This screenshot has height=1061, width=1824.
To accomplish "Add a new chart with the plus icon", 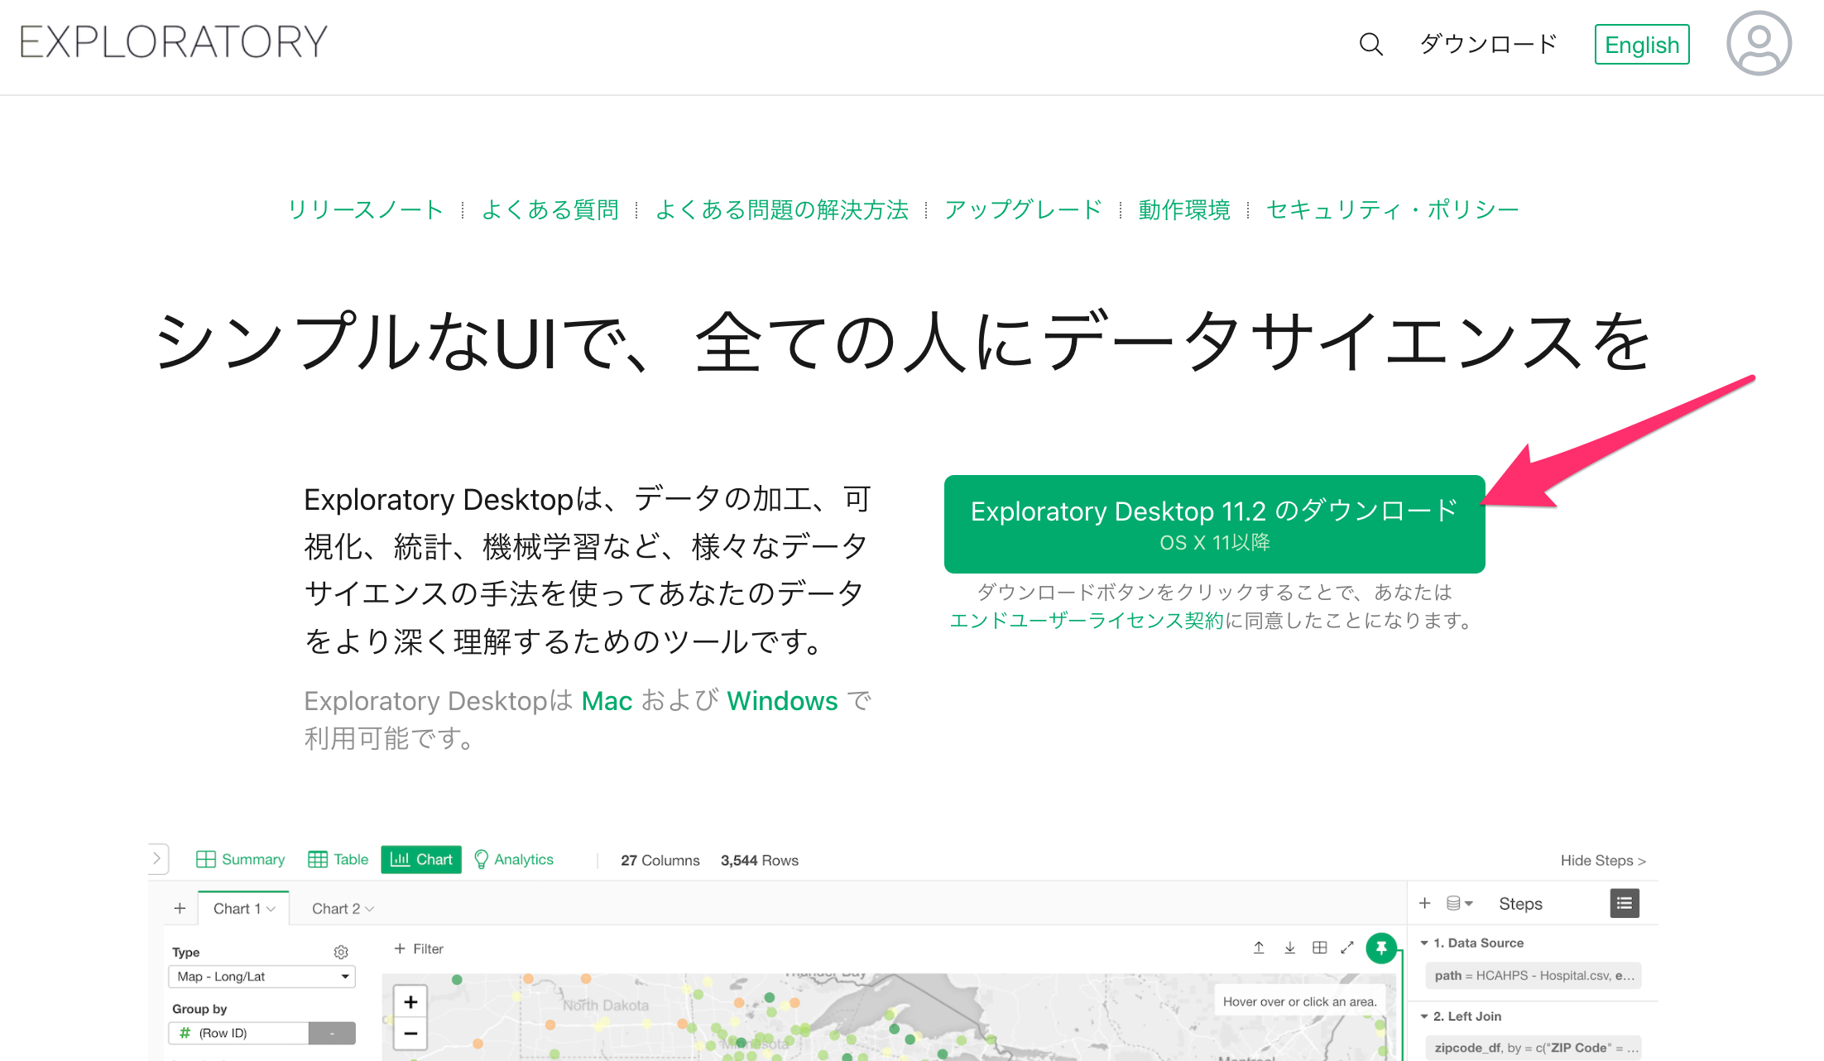I will [180, 908].
